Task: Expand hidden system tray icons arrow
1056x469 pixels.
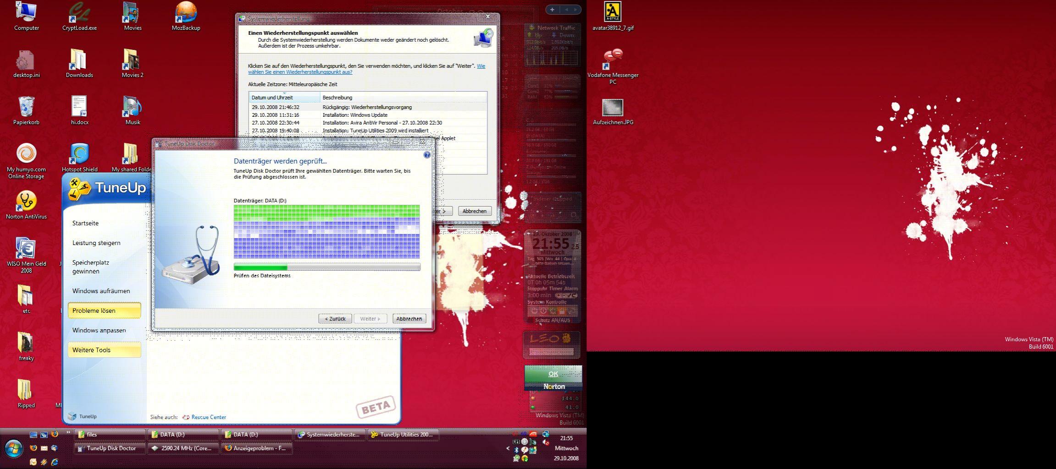Action: tap(508, 448)
